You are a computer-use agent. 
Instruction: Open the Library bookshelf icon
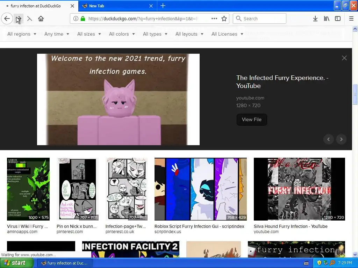[x=327, y=19]
